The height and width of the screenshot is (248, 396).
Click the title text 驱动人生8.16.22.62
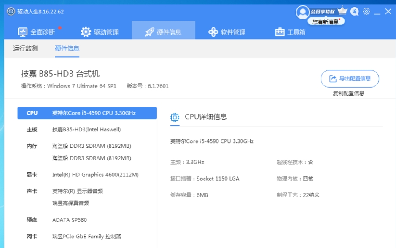pos(40,12)
